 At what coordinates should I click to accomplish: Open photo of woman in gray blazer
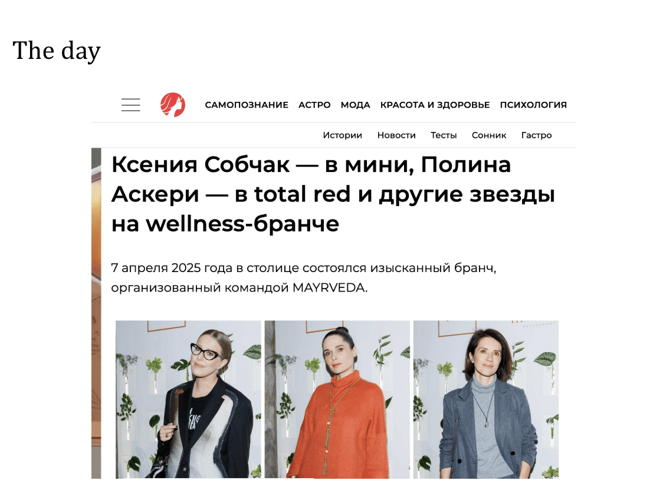[486, 399]
